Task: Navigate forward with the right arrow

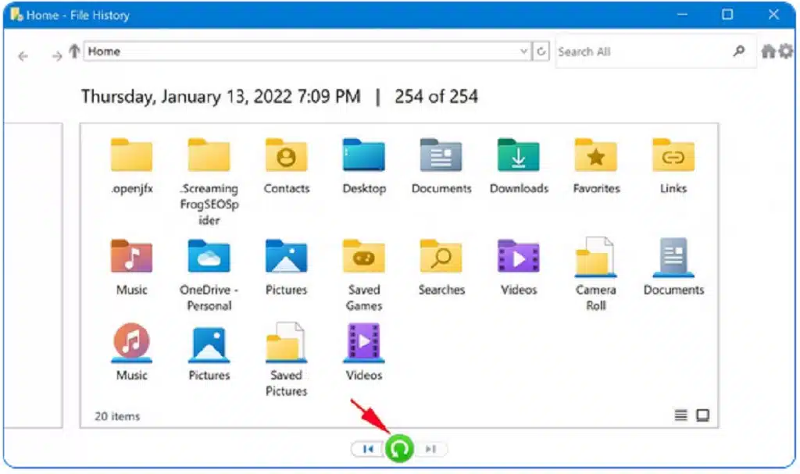Action: tap(56, 55)
